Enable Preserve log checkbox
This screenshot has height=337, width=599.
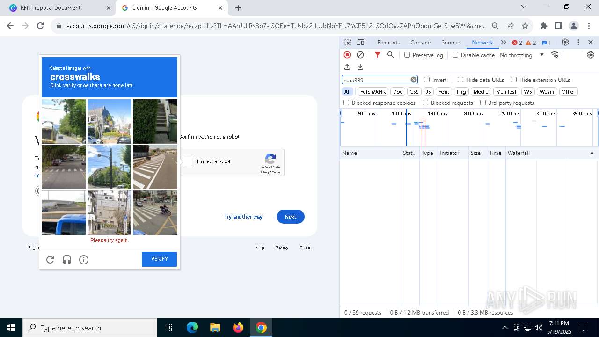(x=407, y=55)
